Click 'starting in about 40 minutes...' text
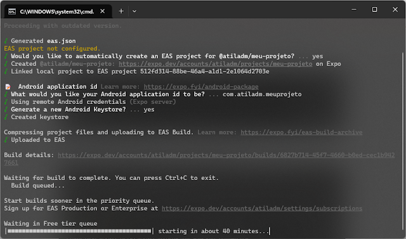The height and width of the screenshot is (239, 406). pyautogui.click(x=214, y=231)
